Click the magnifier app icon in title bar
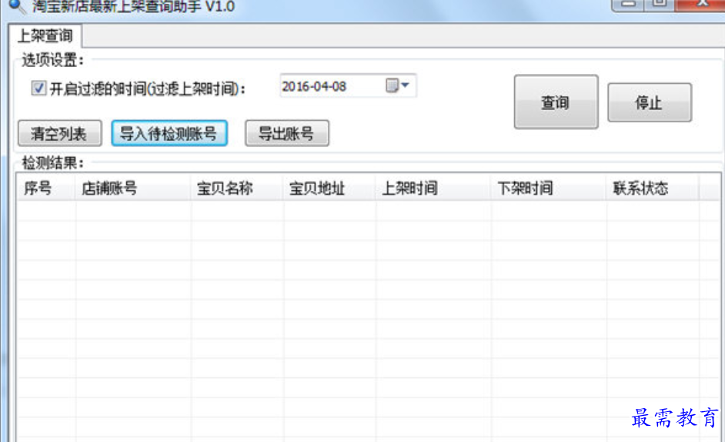 pyautogui.click(x=18, y=6)
